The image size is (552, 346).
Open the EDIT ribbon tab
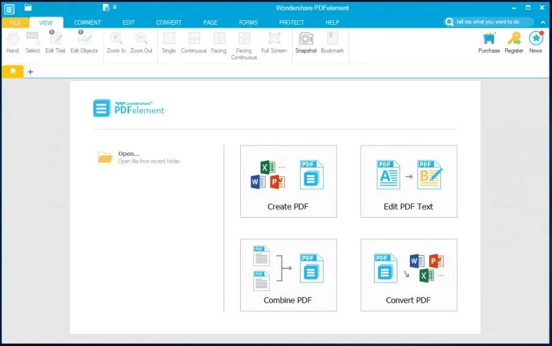(x=128, y=23)
